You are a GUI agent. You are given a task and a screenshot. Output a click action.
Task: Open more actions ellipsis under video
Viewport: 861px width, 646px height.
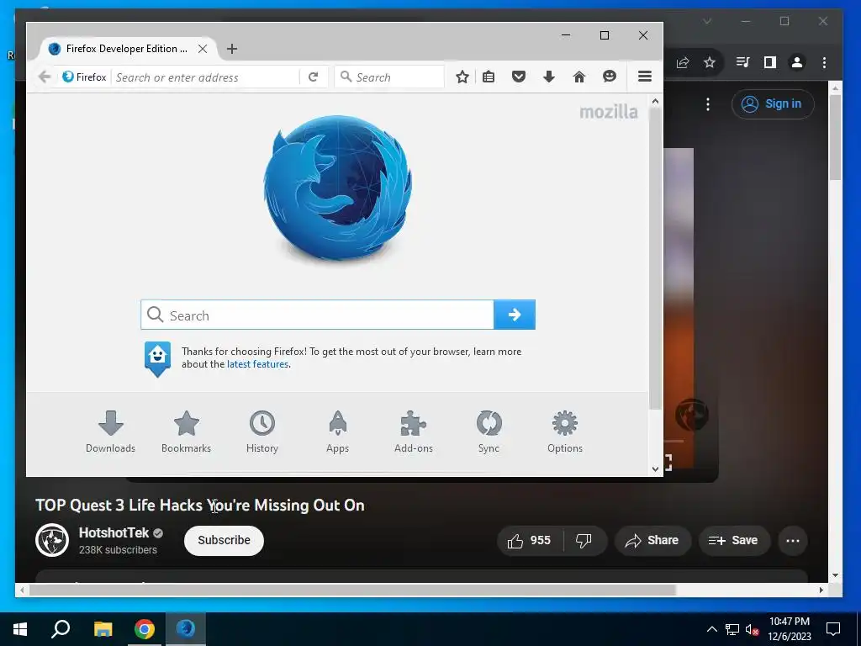(x=793, y=541)
